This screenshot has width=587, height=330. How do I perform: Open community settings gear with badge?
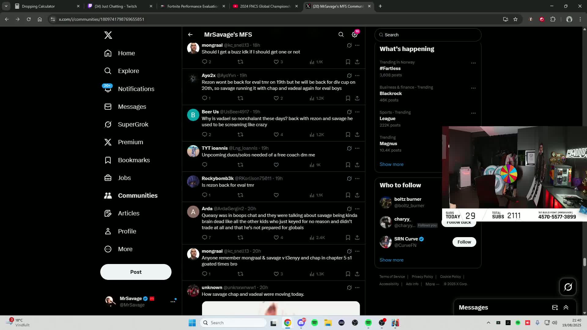coord(355,35)
